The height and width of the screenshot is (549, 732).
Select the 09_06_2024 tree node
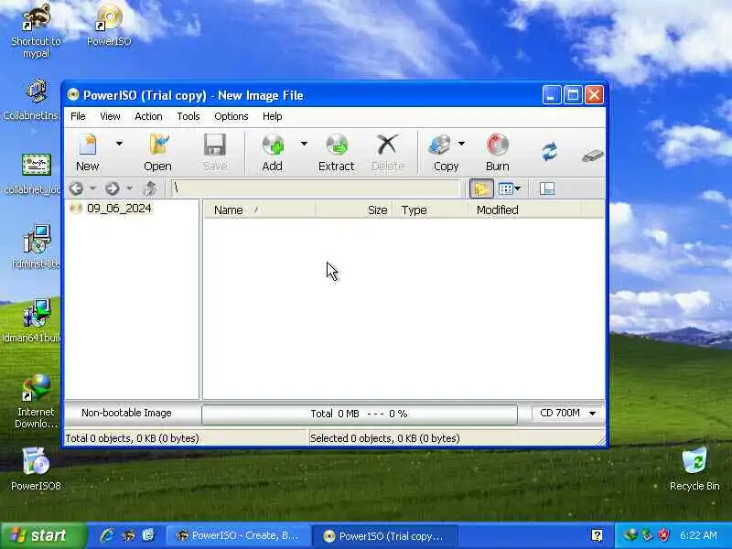pyautogui.click(x=119, y=209)
